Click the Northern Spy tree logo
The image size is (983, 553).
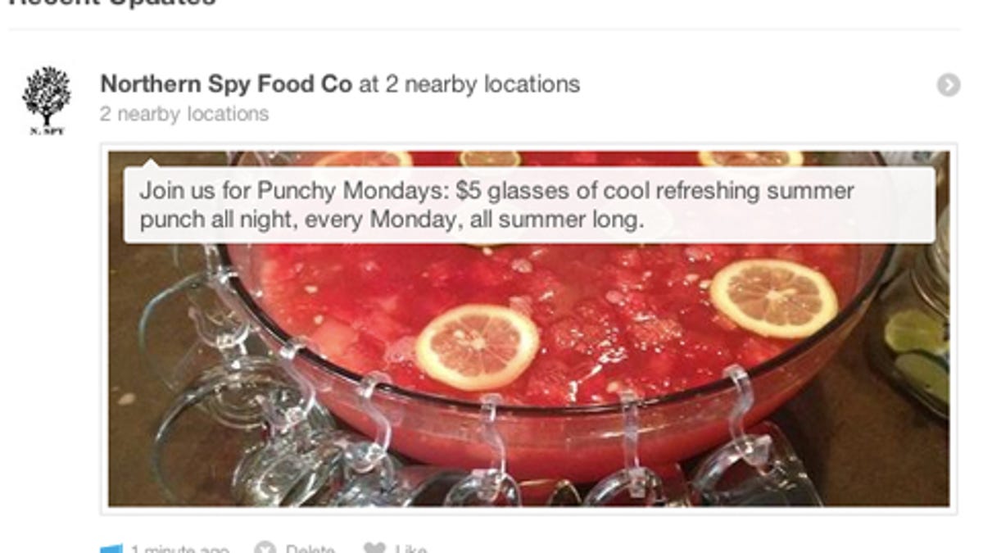coord(46,96)
